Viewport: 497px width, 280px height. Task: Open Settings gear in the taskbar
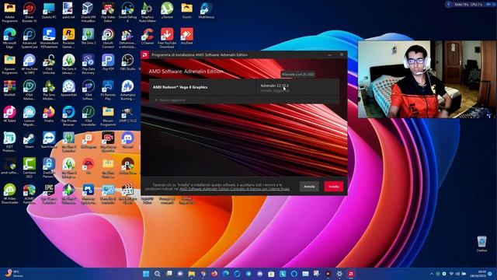(339, 274)
